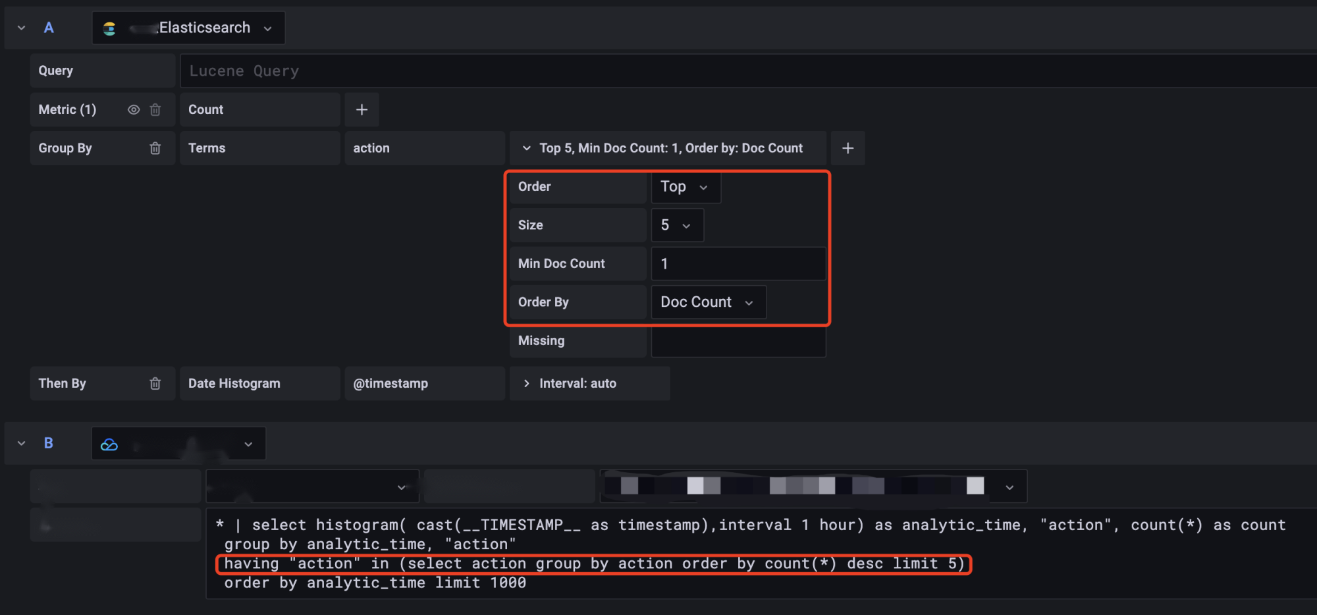
Task: Click the Elasticsearch data source logo icon
Action: 109,28
